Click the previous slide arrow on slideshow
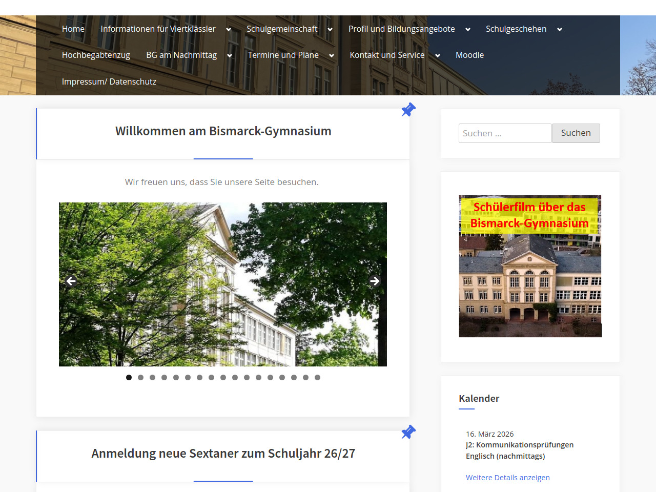This screenshot has width=656, height=492. click(71, 281)
